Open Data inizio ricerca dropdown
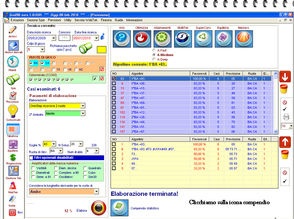Viewport: 294px width, 219px height. coord(54,38)
